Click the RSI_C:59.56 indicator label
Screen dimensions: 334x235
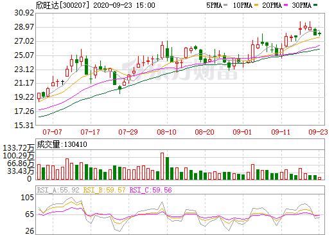151,190
